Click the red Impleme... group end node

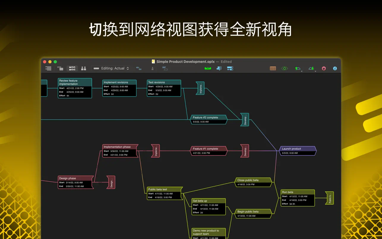pyautogui.click(x=156, y=151)
